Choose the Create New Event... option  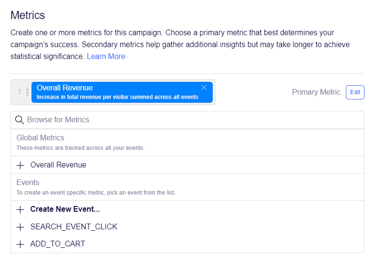[65, 209]
